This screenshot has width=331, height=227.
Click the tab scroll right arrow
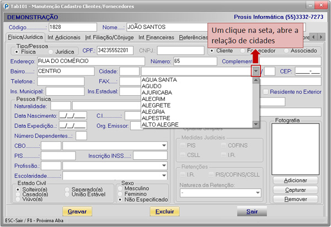click(321, 37)
